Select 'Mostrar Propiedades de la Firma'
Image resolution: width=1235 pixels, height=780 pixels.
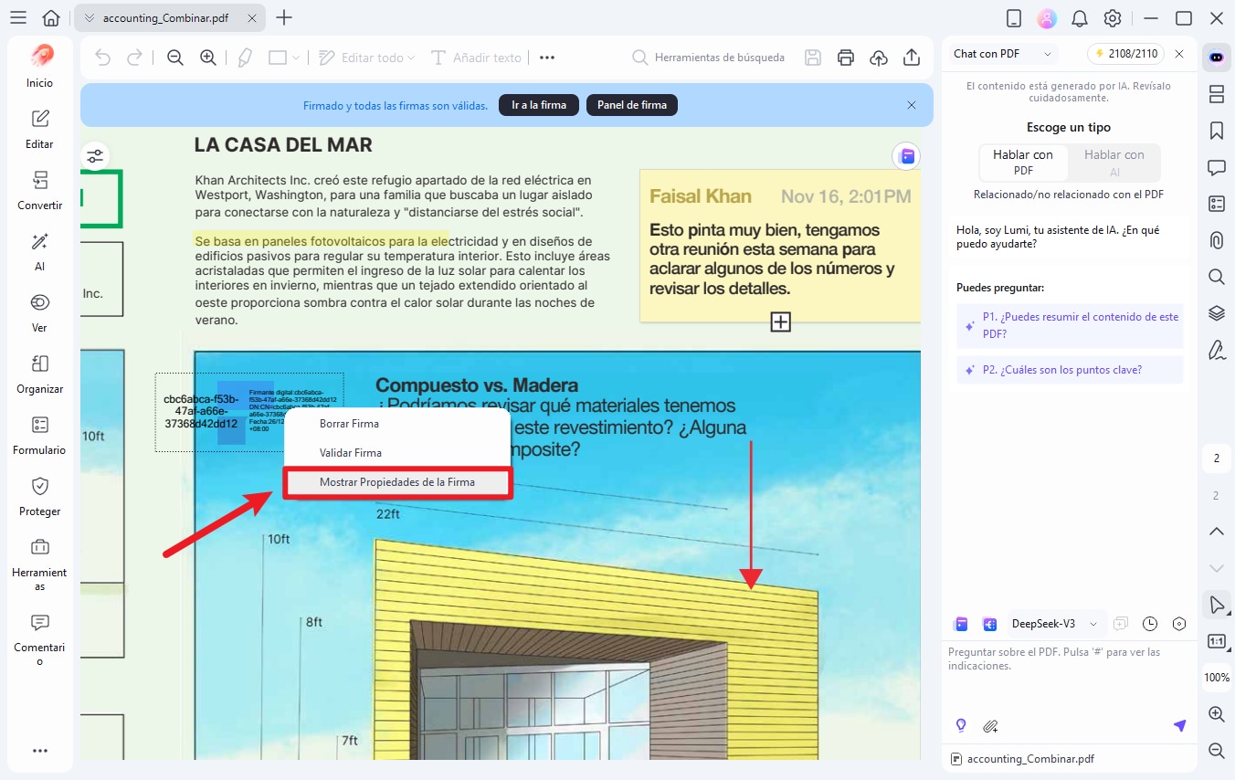click(398, 481)
